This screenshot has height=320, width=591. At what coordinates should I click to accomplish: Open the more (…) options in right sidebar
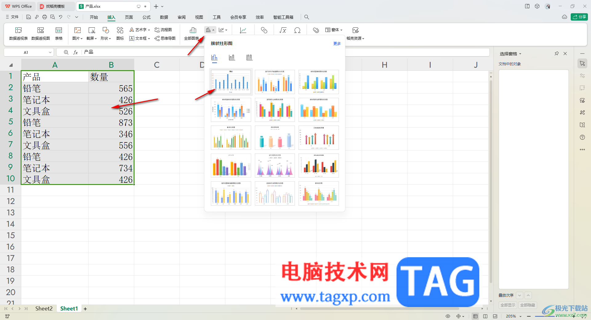pos(582,150)
